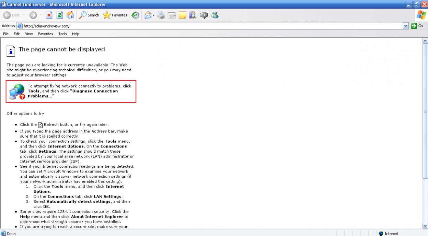The height and width of the screenshot is (236, 428).
Task: Launch the Messenger people icon
Action: [x=215, y=15]
